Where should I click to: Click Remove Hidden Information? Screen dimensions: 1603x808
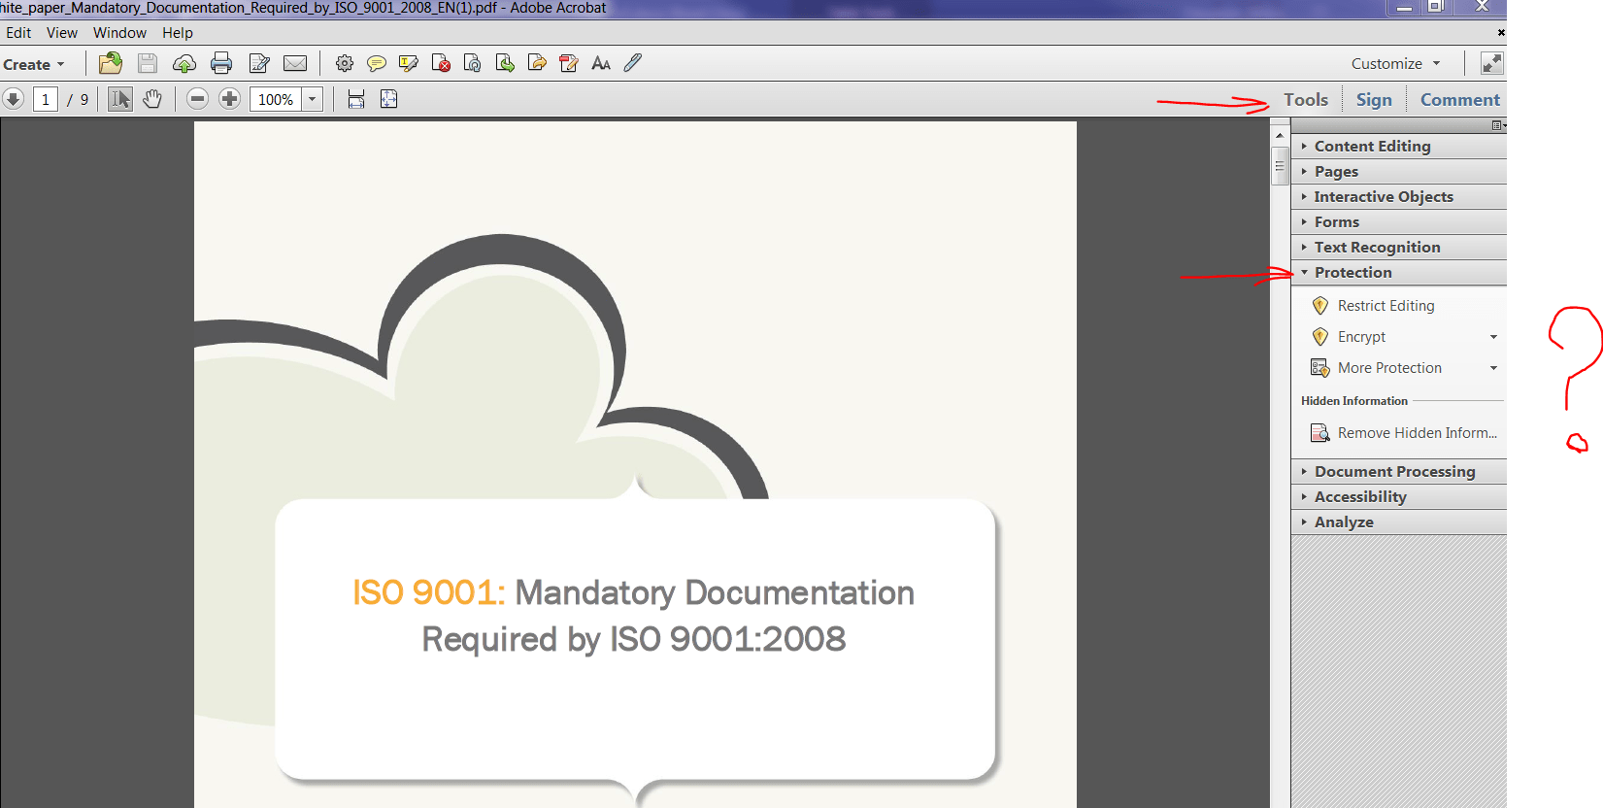coord(1418,433)
